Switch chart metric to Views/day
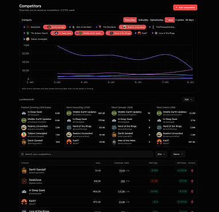Screen dimensions: 219x212 (130, 20)
